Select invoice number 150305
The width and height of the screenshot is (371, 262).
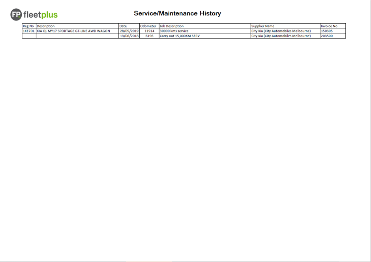327,31
